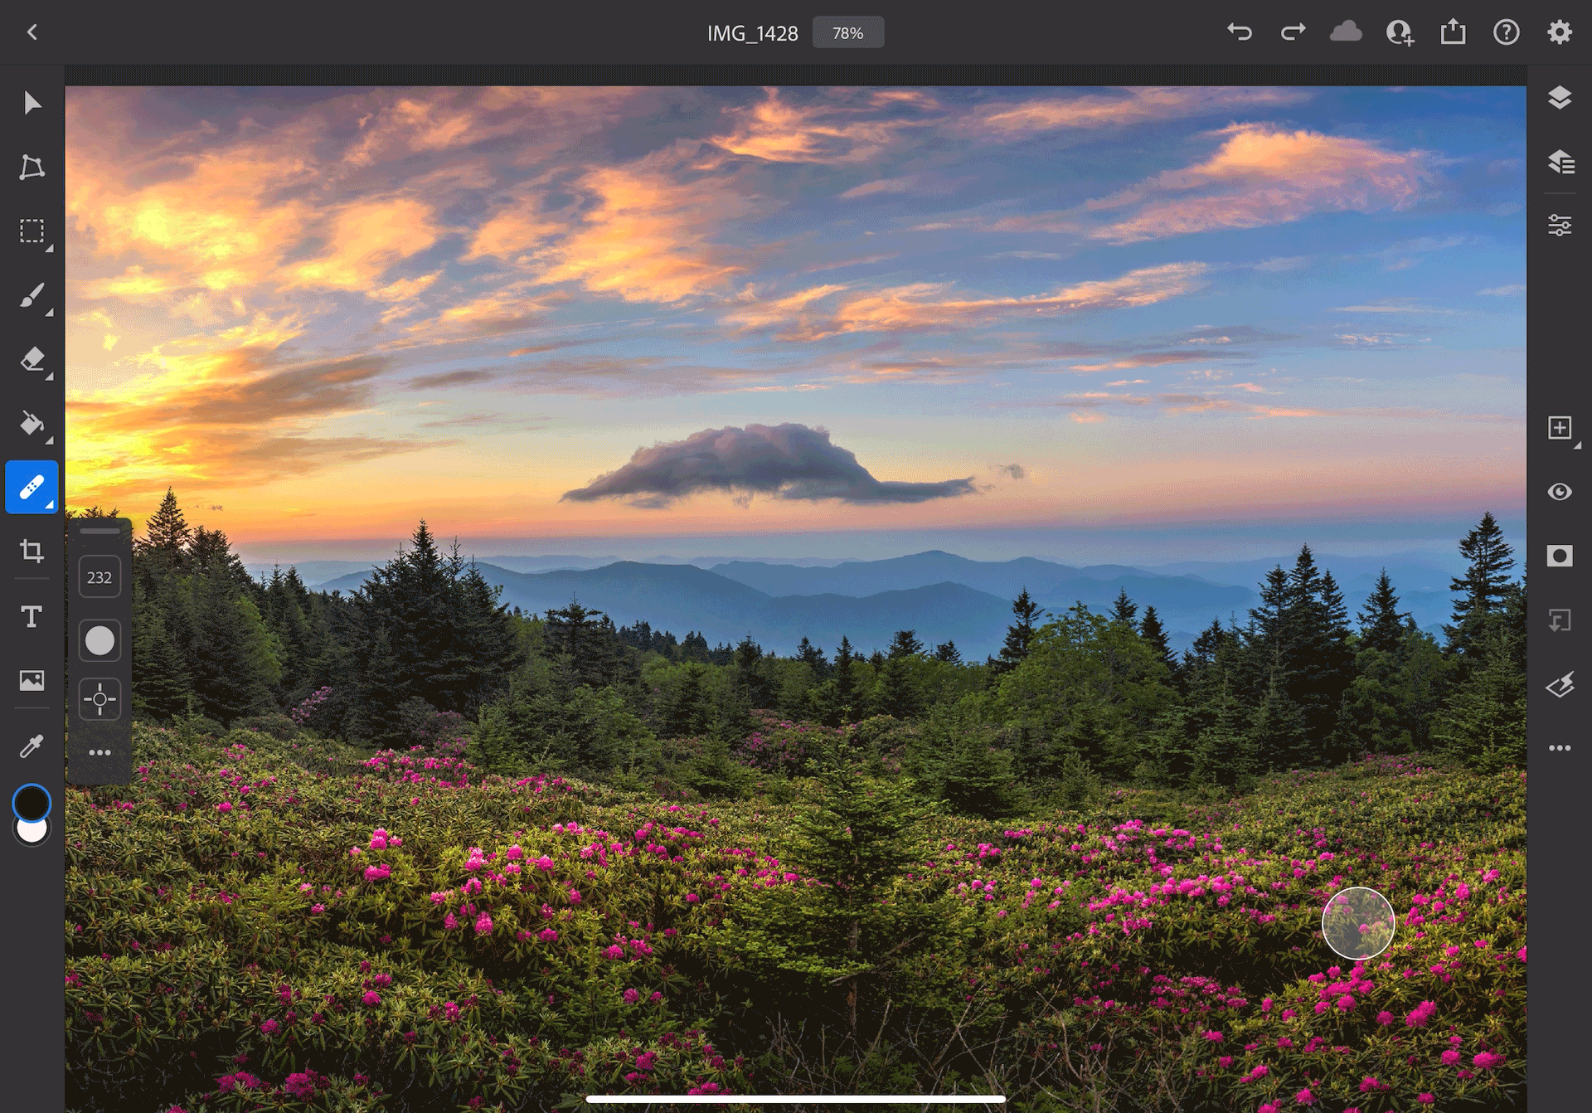Screen dimensions: 1592x1113
Task: Open the Crop tool
Action: point(32,552)
